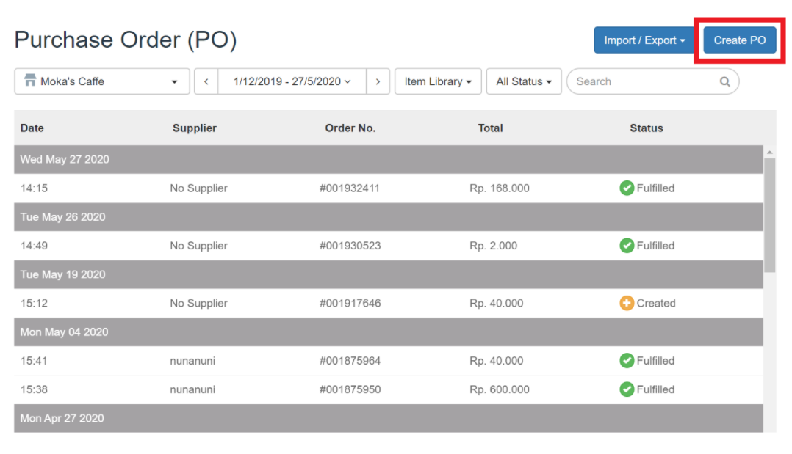Open the search magnifier icon
Image resolution: width=792 pixels, height=454 pixels.
tap(724, 81)
